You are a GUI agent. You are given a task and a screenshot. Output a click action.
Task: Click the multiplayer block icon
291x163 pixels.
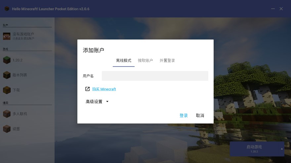pyautogui.click(x=7, y=114)
